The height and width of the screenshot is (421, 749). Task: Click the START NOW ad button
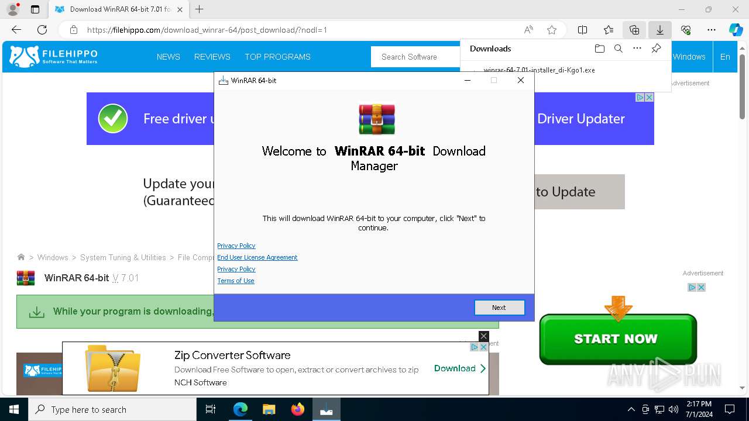point(618,339)
